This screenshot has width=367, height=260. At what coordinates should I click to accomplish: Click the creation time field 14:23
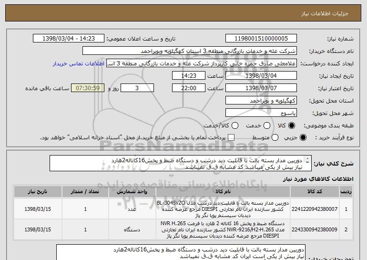coord(189,76)
